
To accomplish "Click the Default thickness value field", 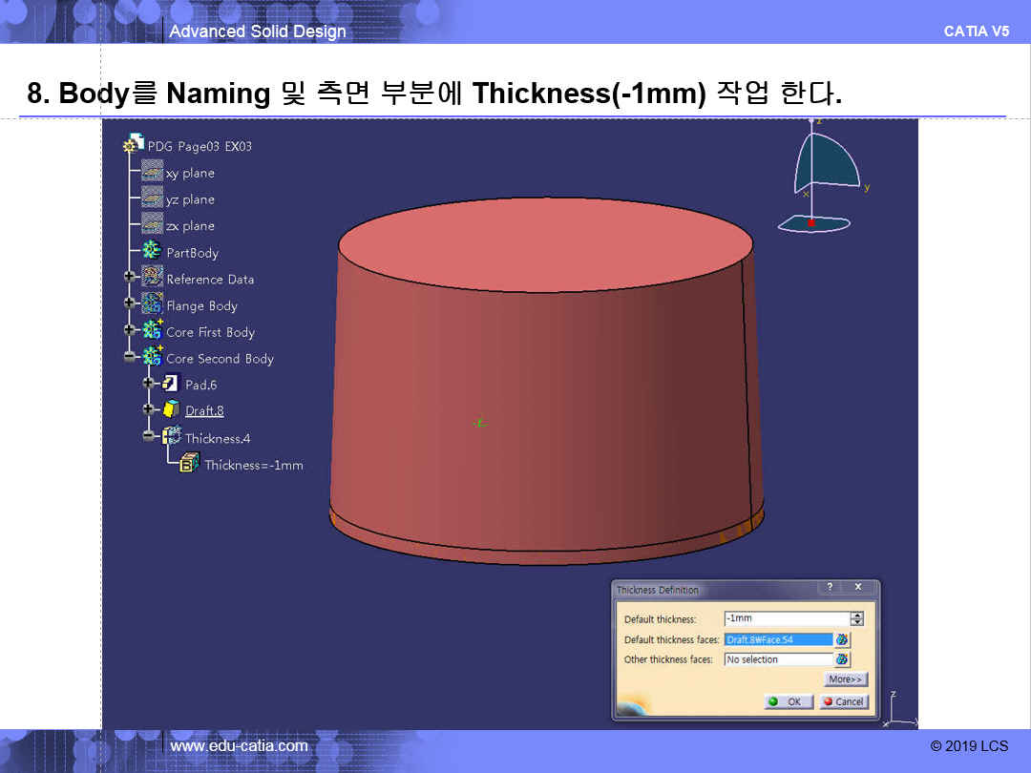I will (x=785, y=618).
